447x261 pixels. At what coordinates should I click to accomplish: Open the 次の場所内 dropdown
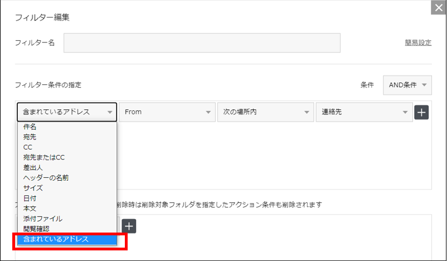(x=265, y=112)
